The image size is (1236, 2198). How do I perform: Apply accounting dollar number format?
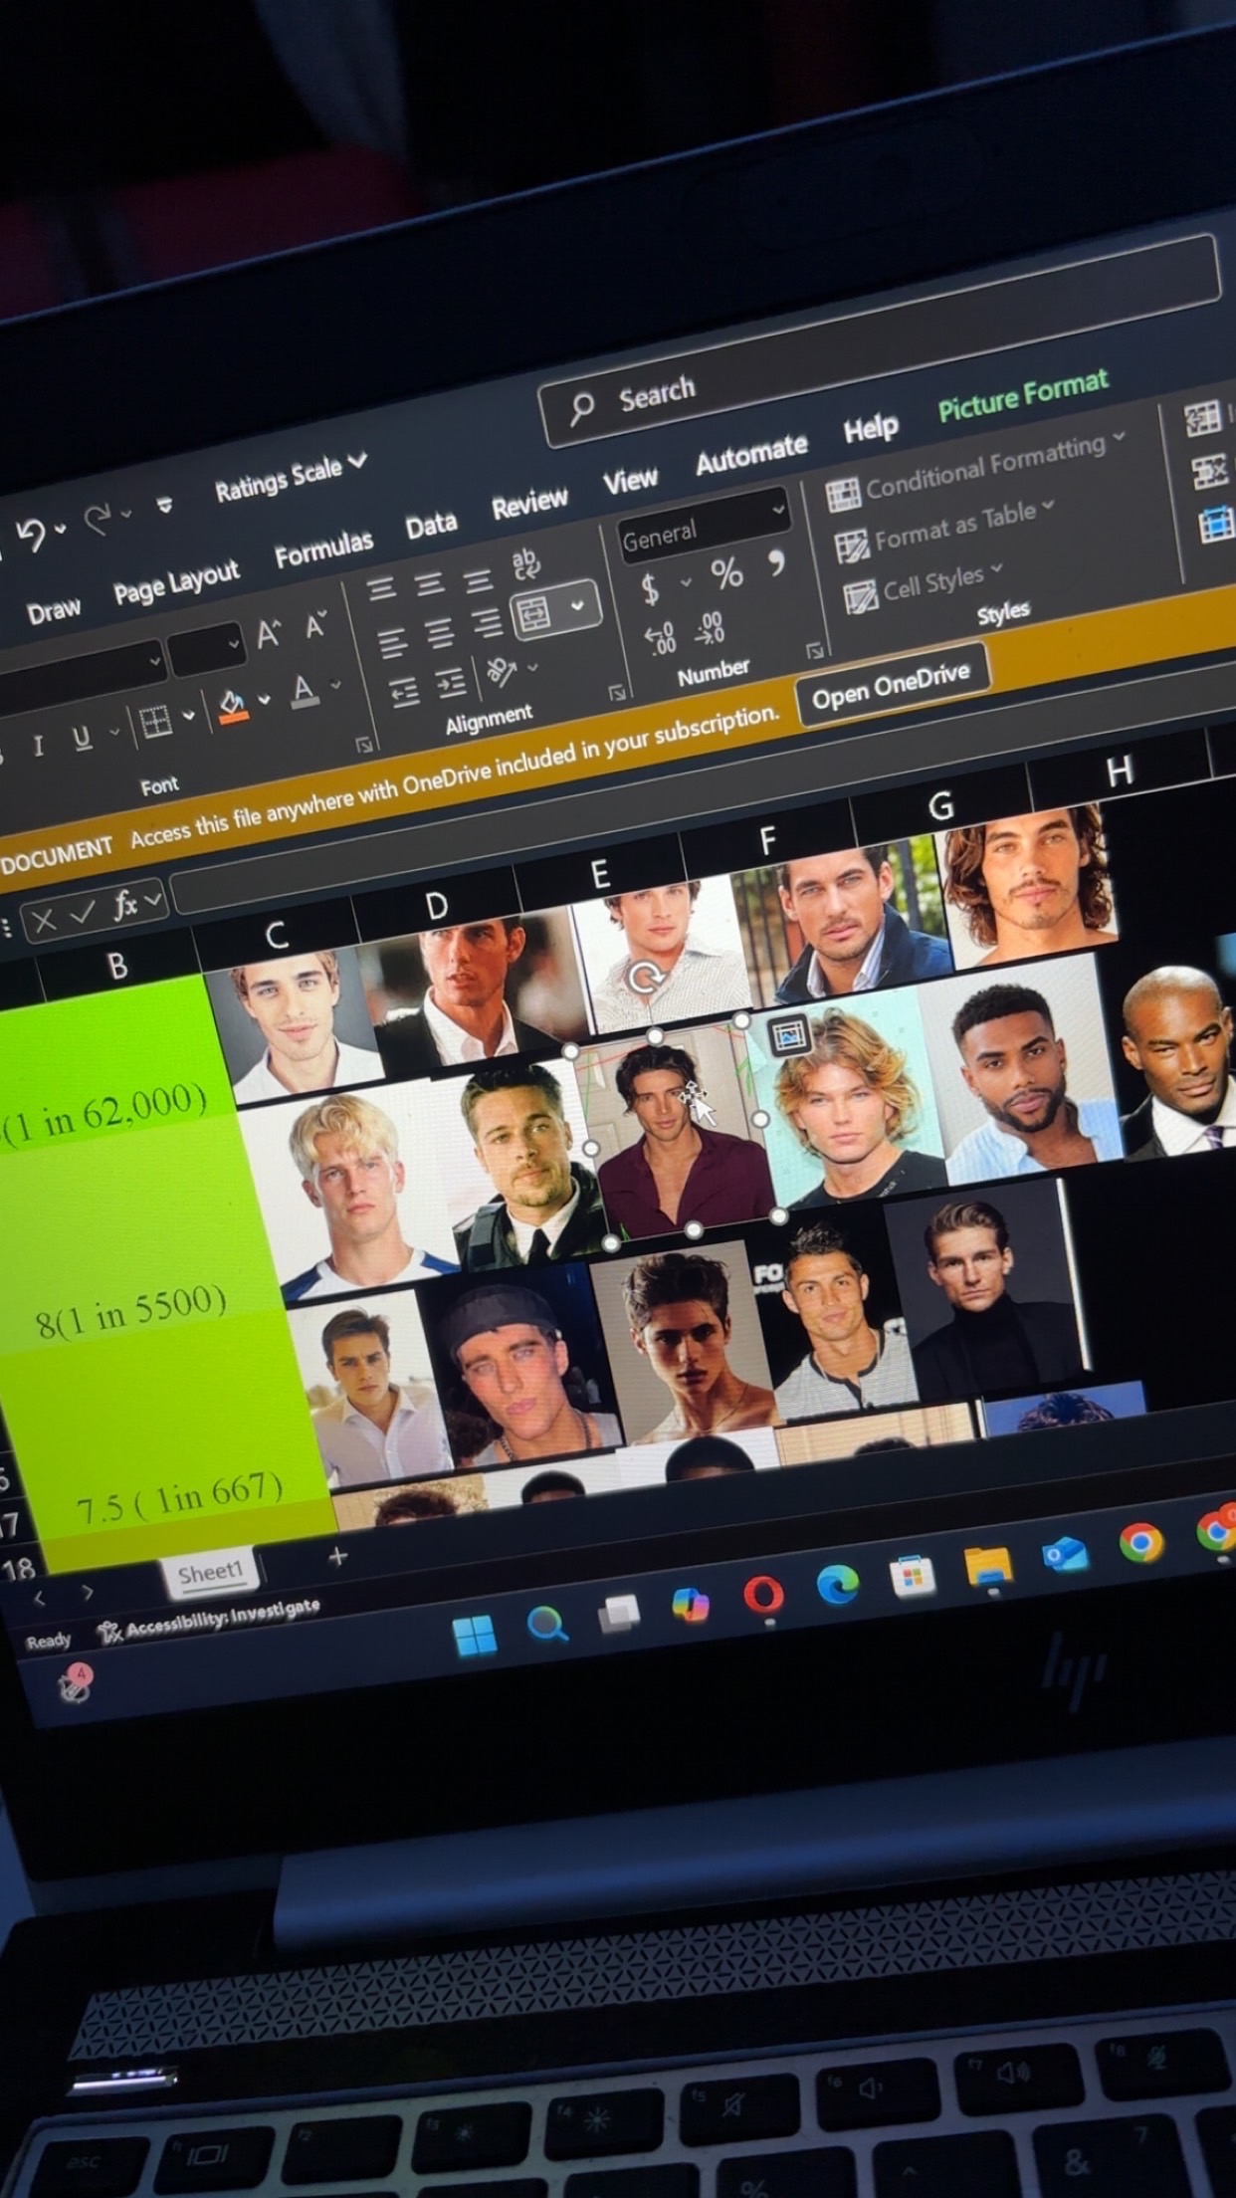(x=650, y=589)
